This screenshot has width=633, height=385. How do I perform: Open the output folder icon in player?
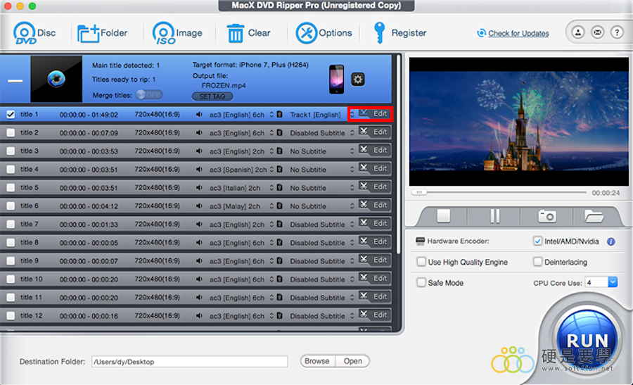pyautogui.click(x=594, y=216)
